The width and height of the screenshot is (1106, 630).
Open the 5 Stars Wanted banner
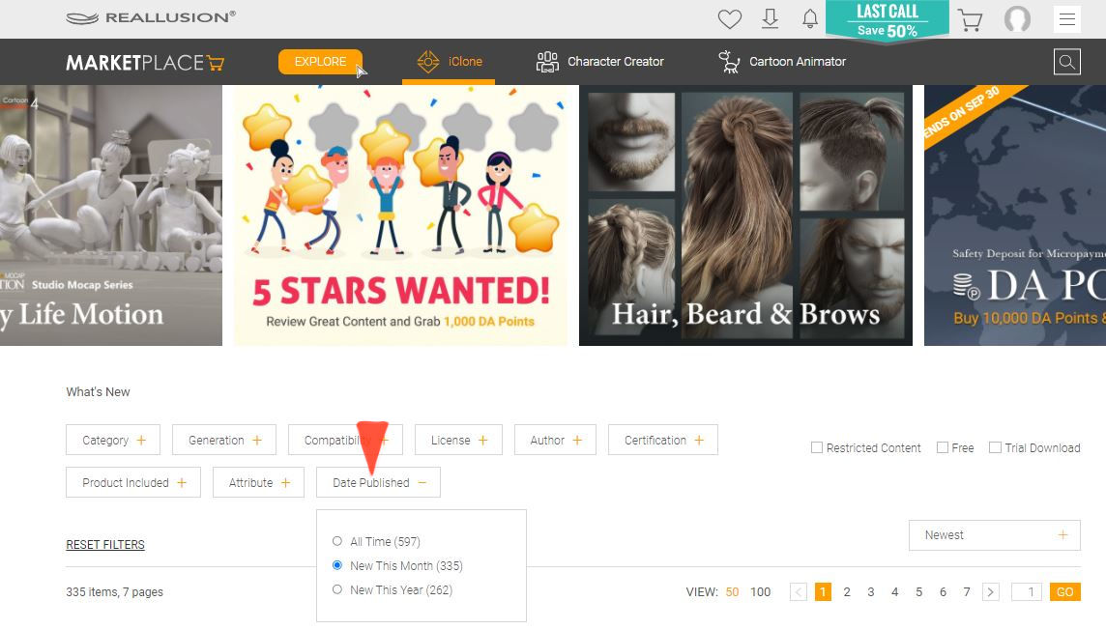[x=400, y=215]
